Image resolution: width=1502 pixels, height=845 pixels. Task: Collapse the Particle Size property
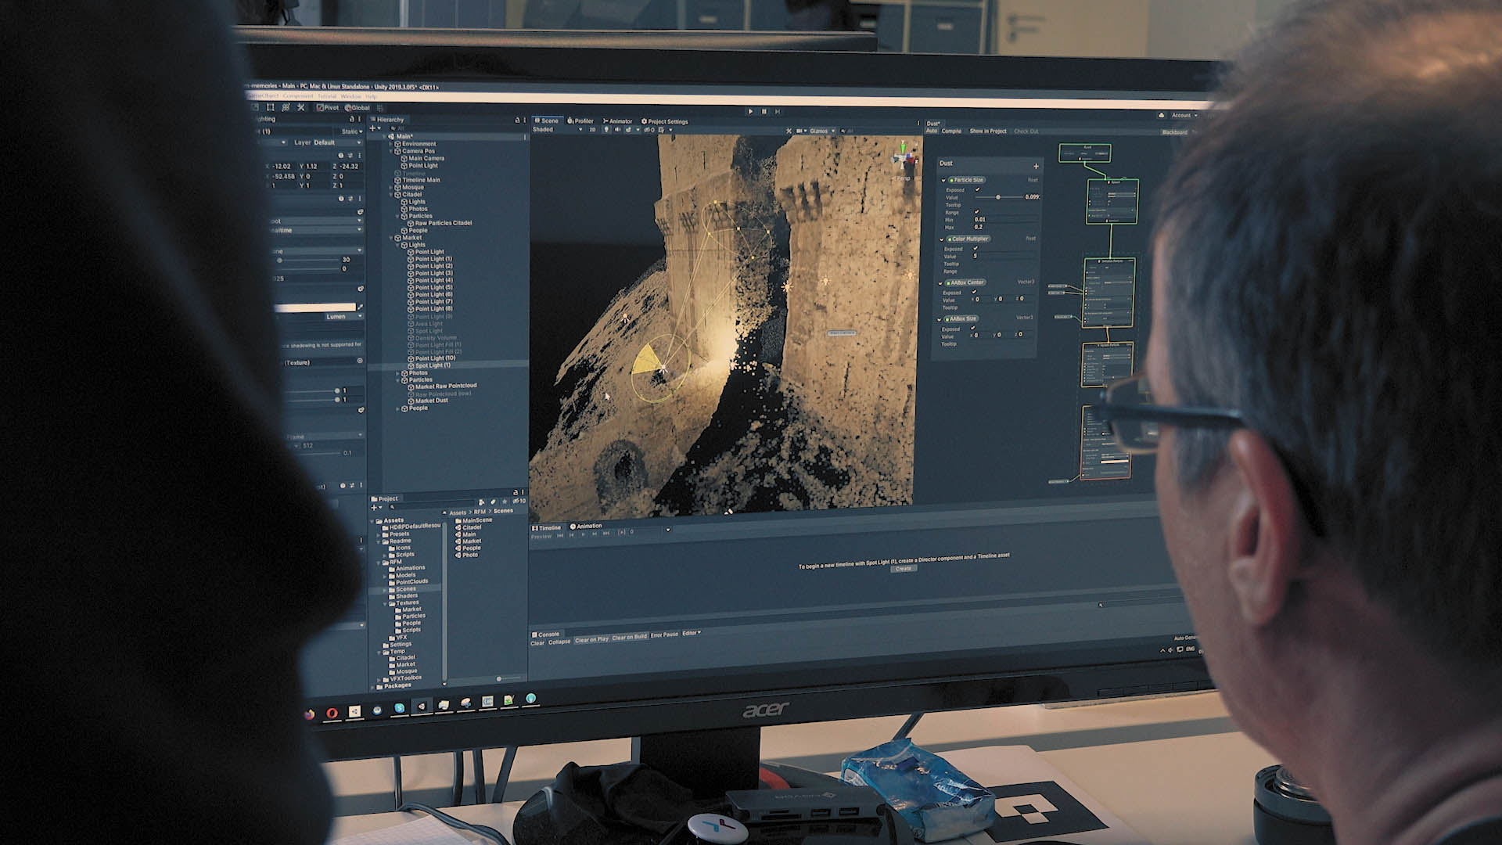coord(943,180)
